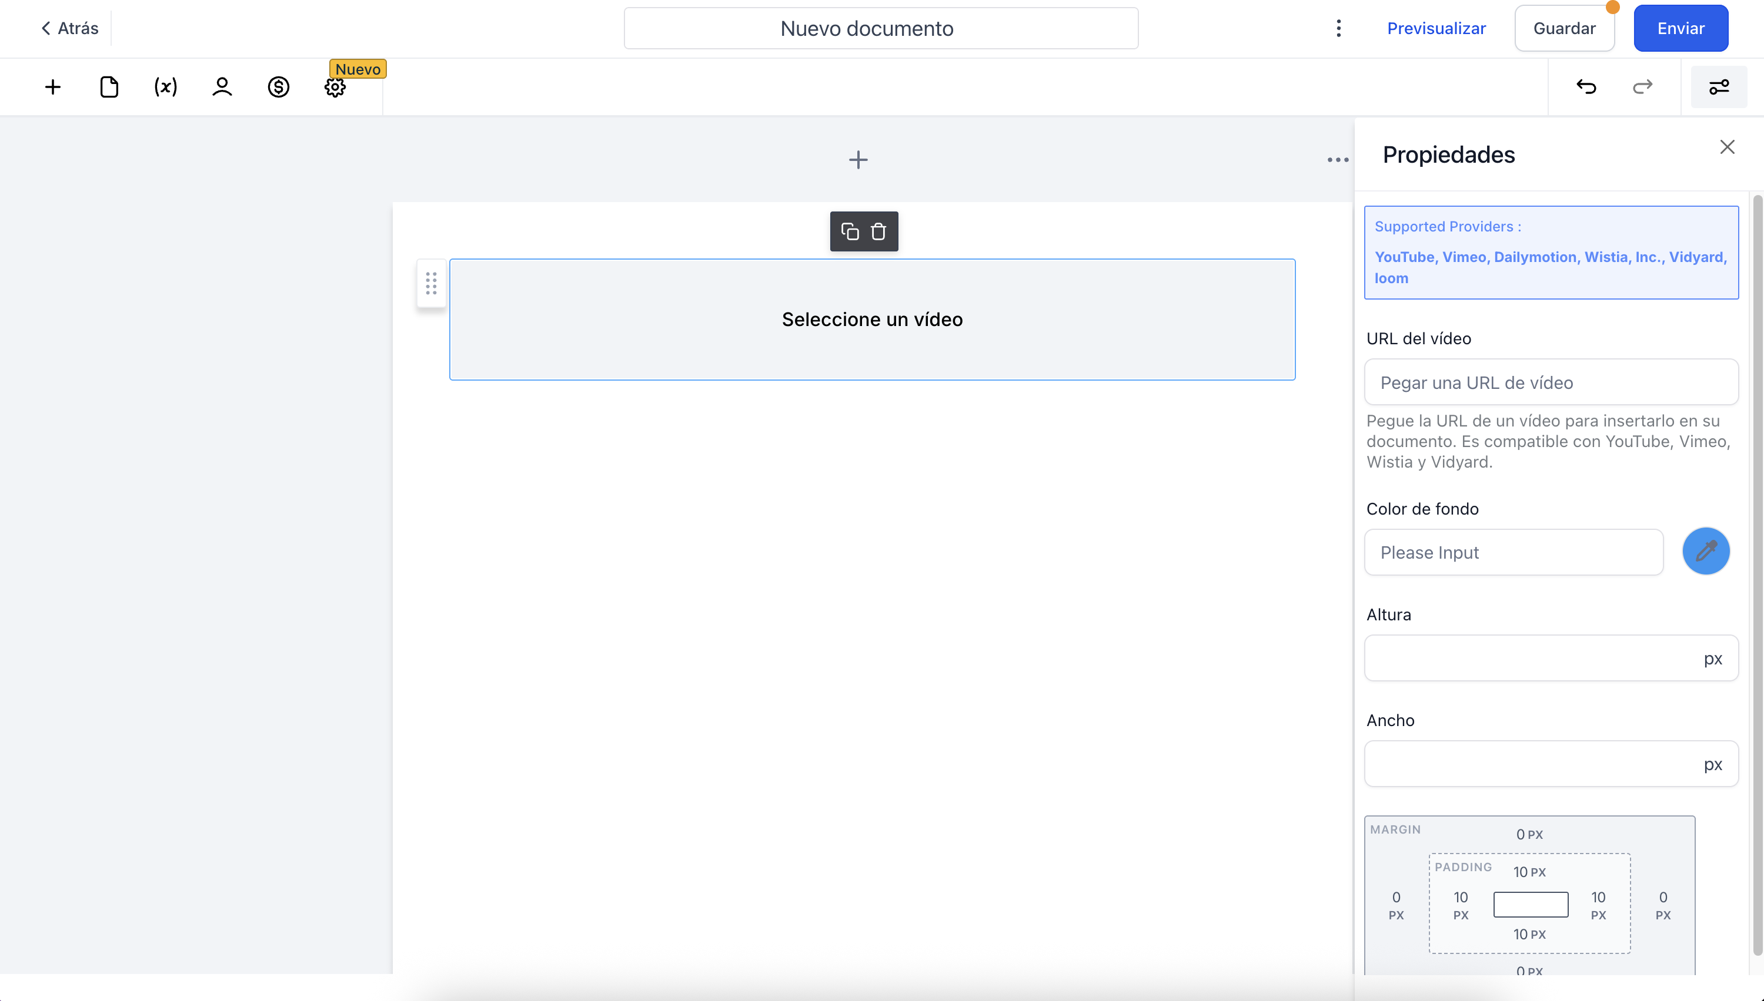
Task: Click the undo arrow icon
Action: coord(1586,88)
